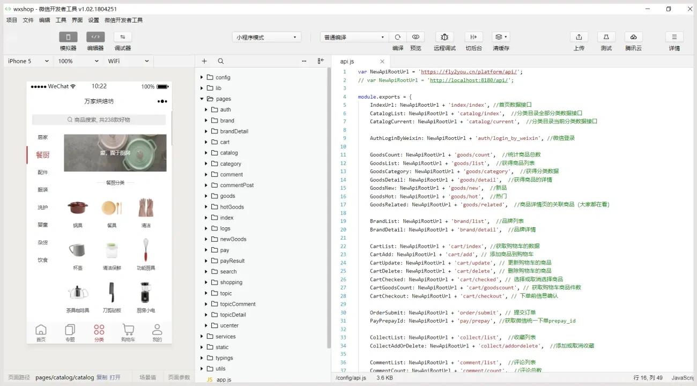Click the 上传 upload icon
The width and height of the screenshot is (697, 386).
coord(579,37)
